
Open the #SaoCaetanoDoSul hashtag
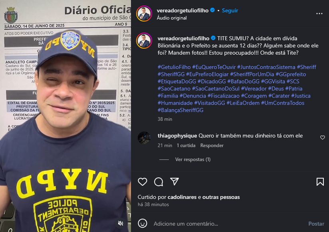216,88
